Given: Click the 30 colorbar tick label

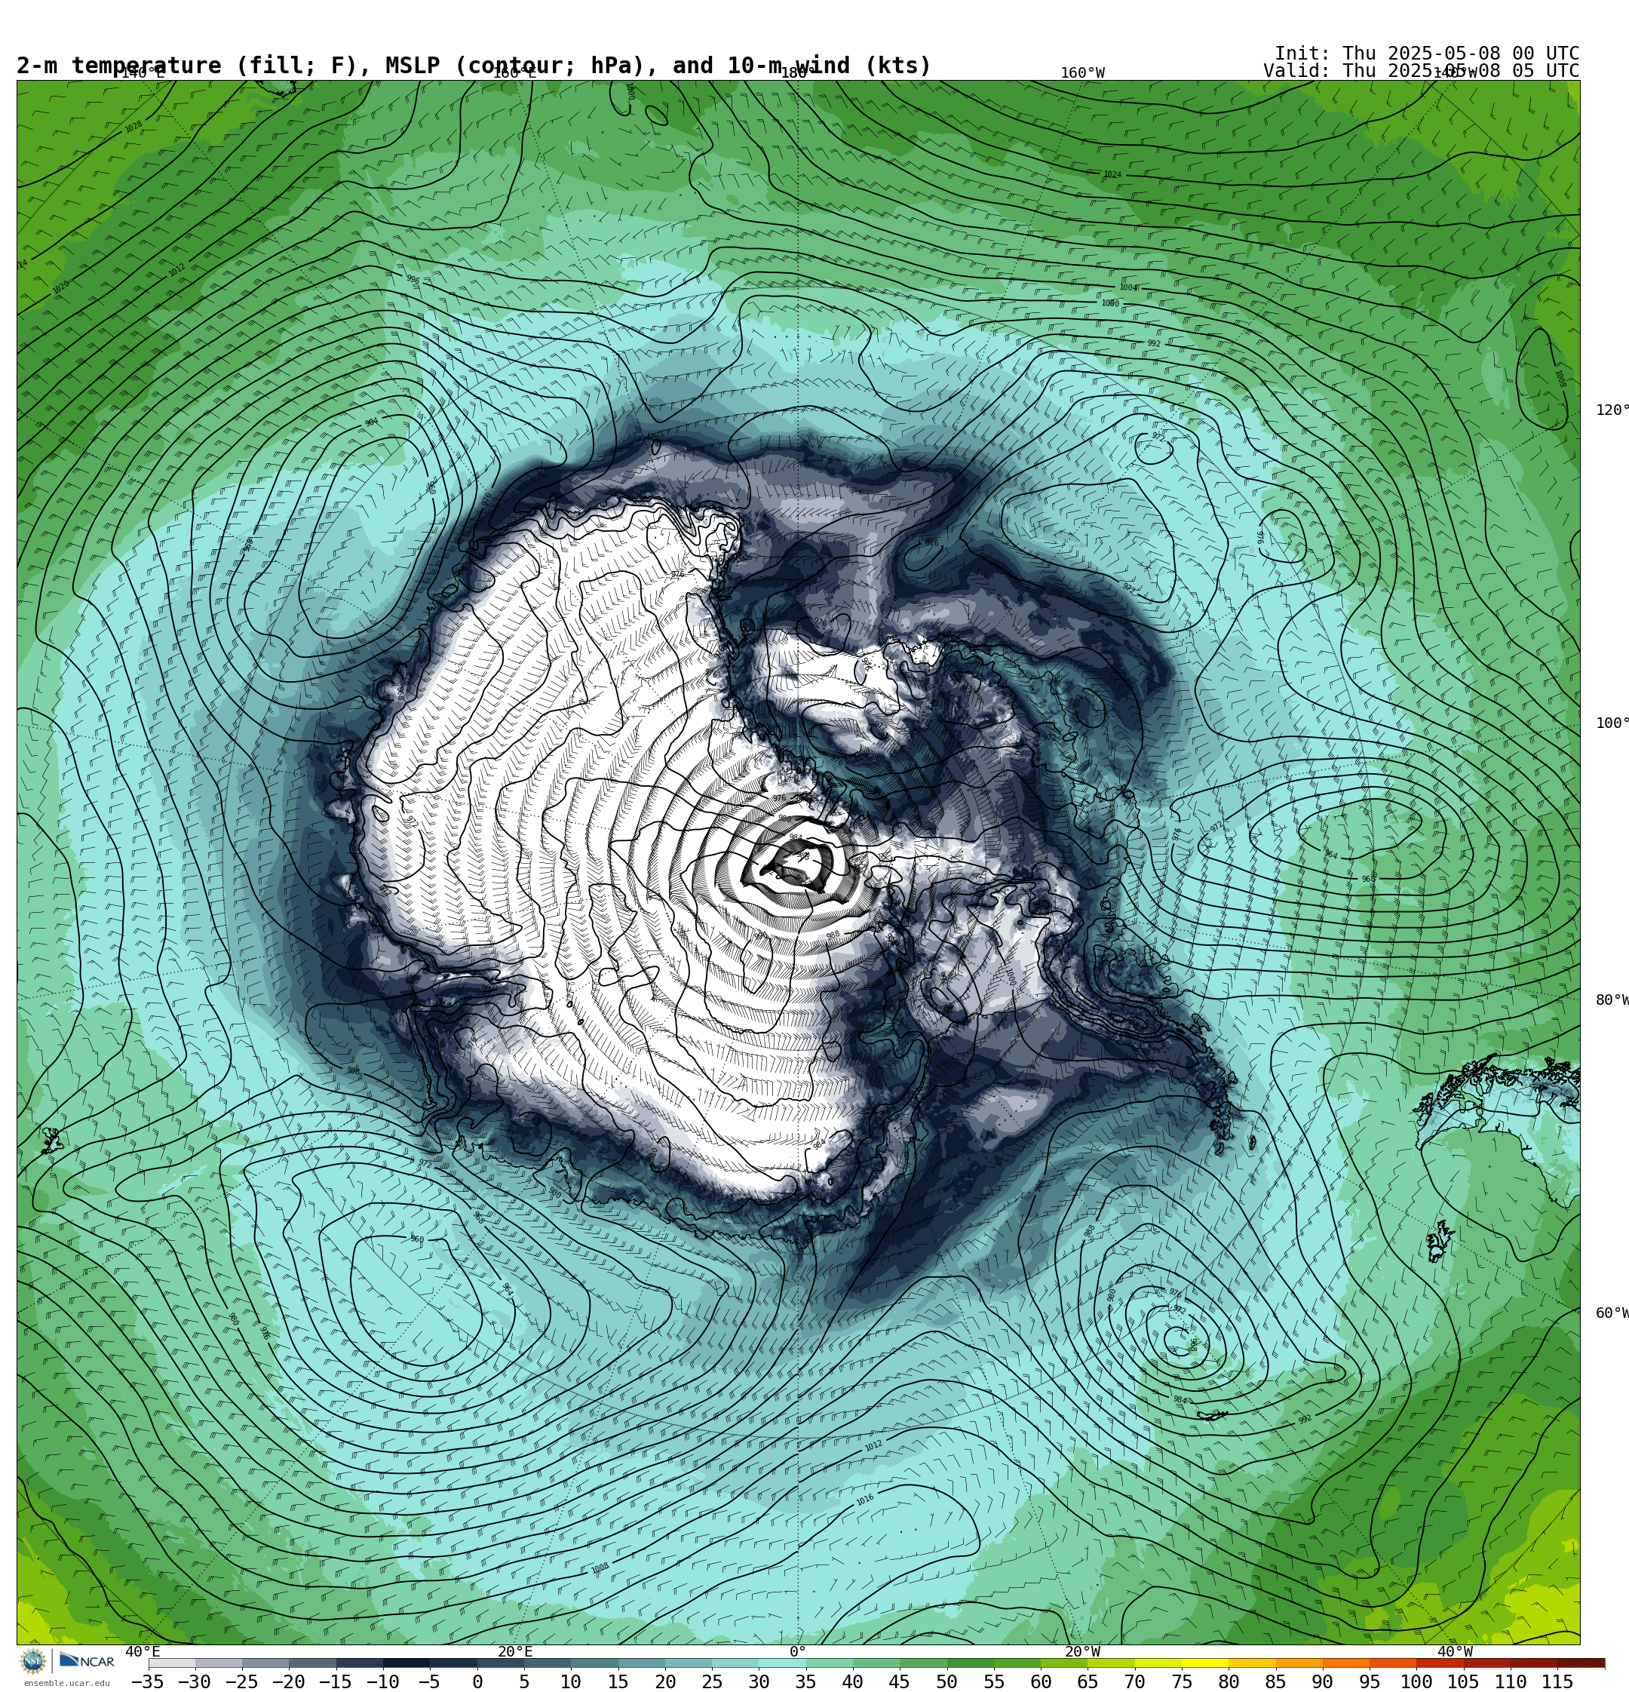Looking at the screenshot, I should tap(759, 1681).
